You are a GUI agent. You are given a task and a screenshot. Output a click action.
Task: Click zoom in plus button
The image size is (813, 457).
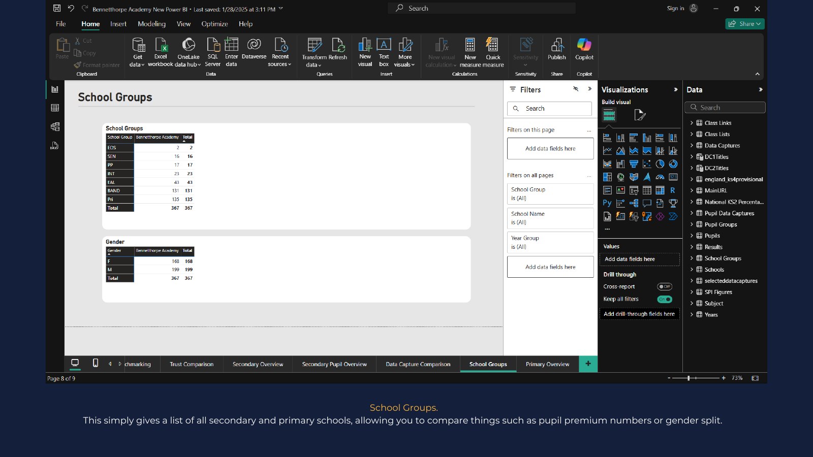[x=724, y=378]
